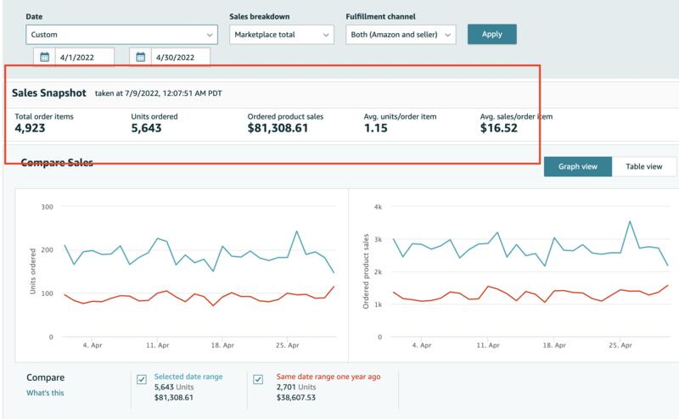Viewport: 679px width, 419px height.
Task: Open the end date calendar icon
Action: pyautogui.click(x=141, y=57)
